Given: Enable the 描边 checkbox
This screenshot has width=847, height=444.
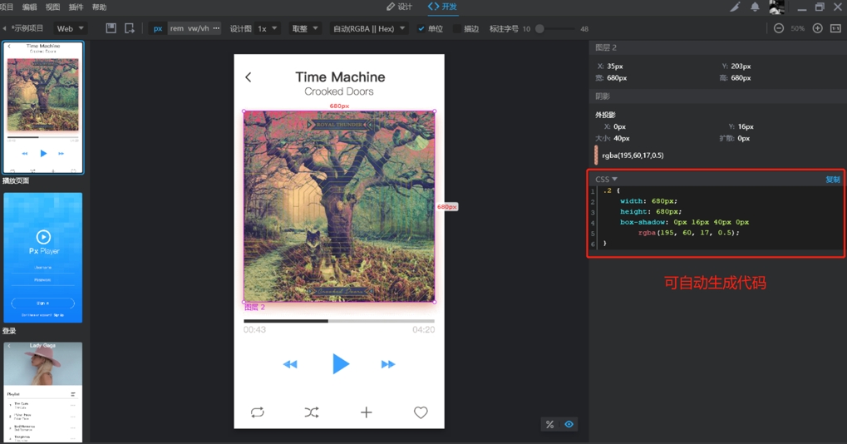Looking at the screenshot, I should click(457, 29).
